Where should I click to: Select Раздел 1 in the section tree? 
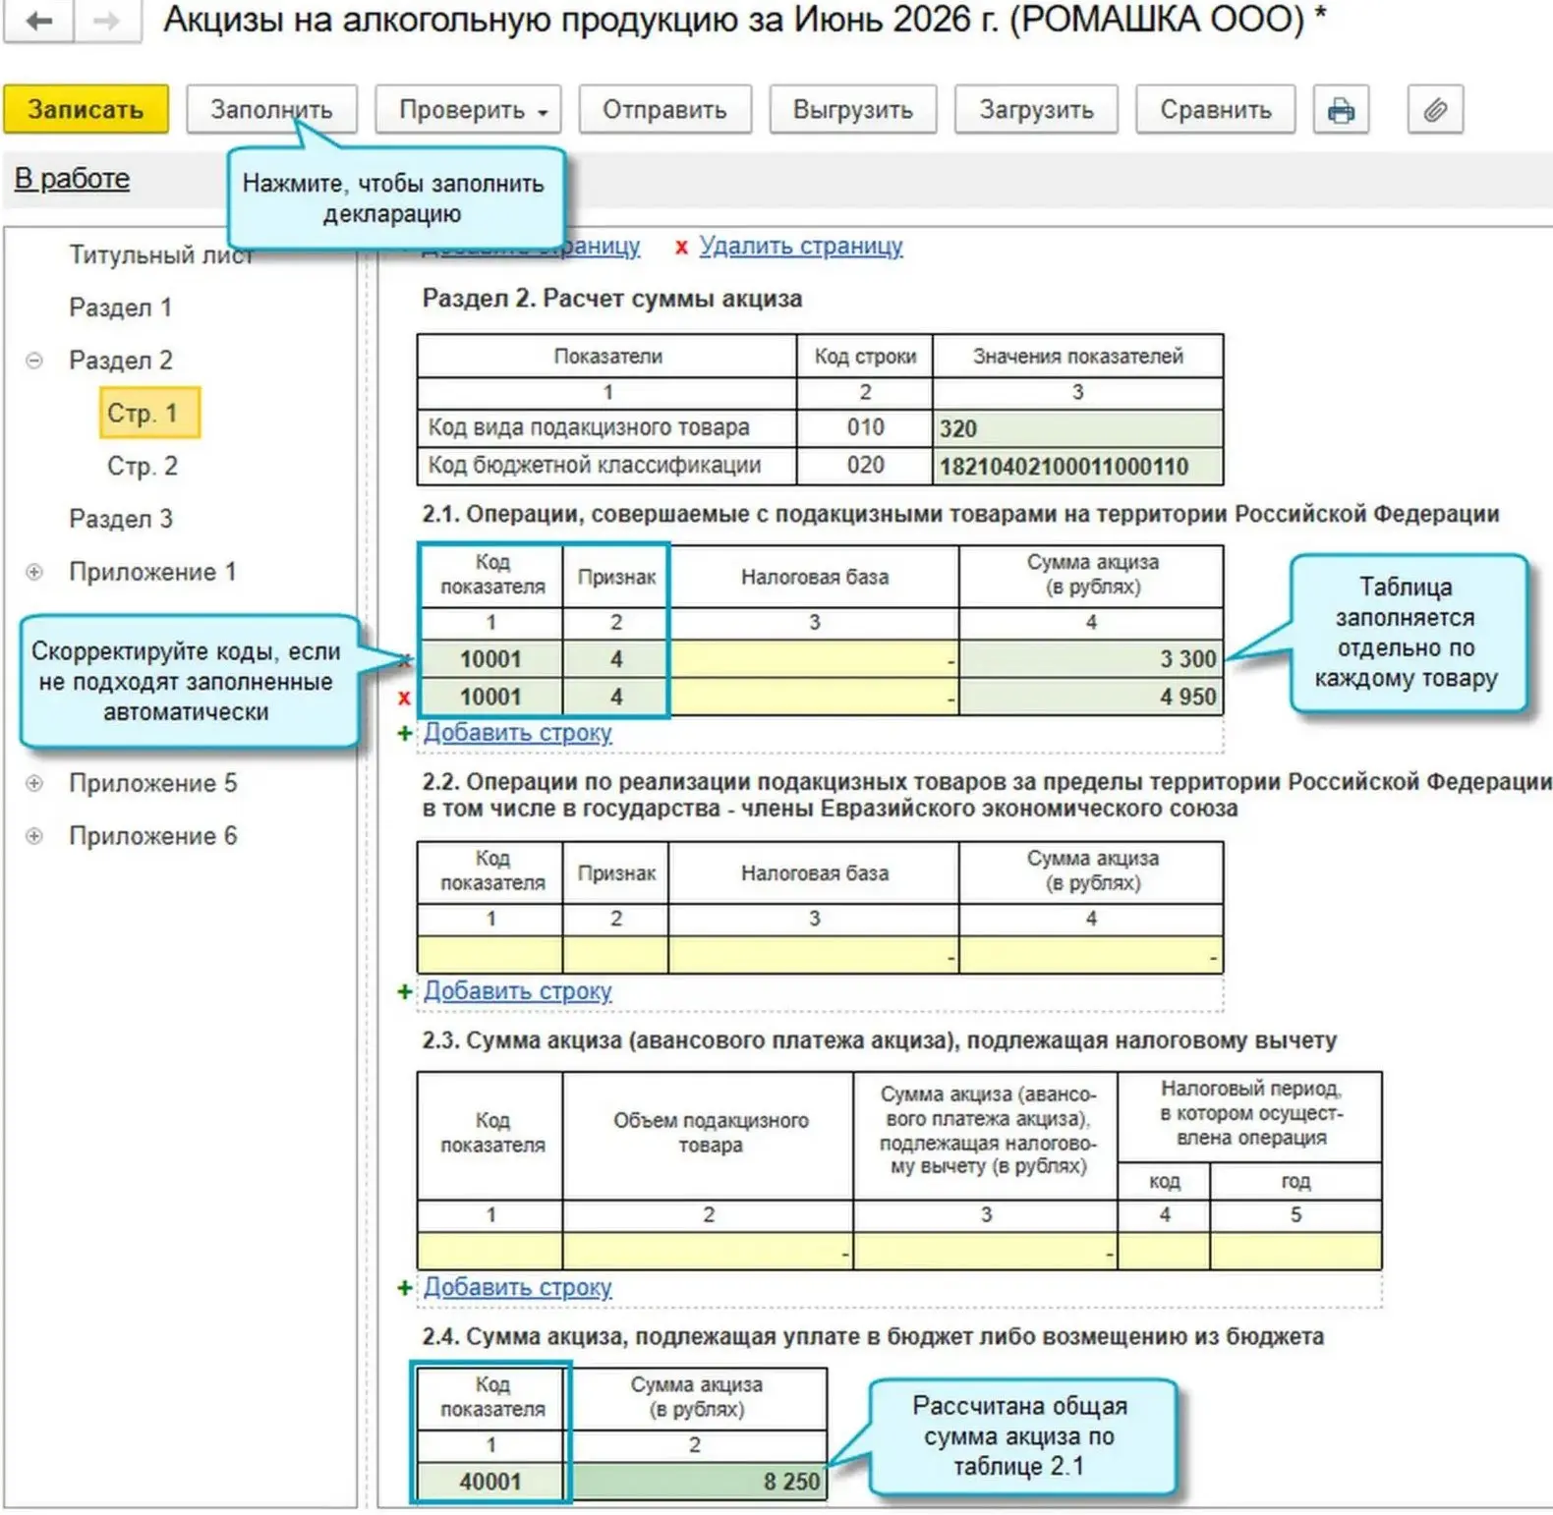(120, 308)
